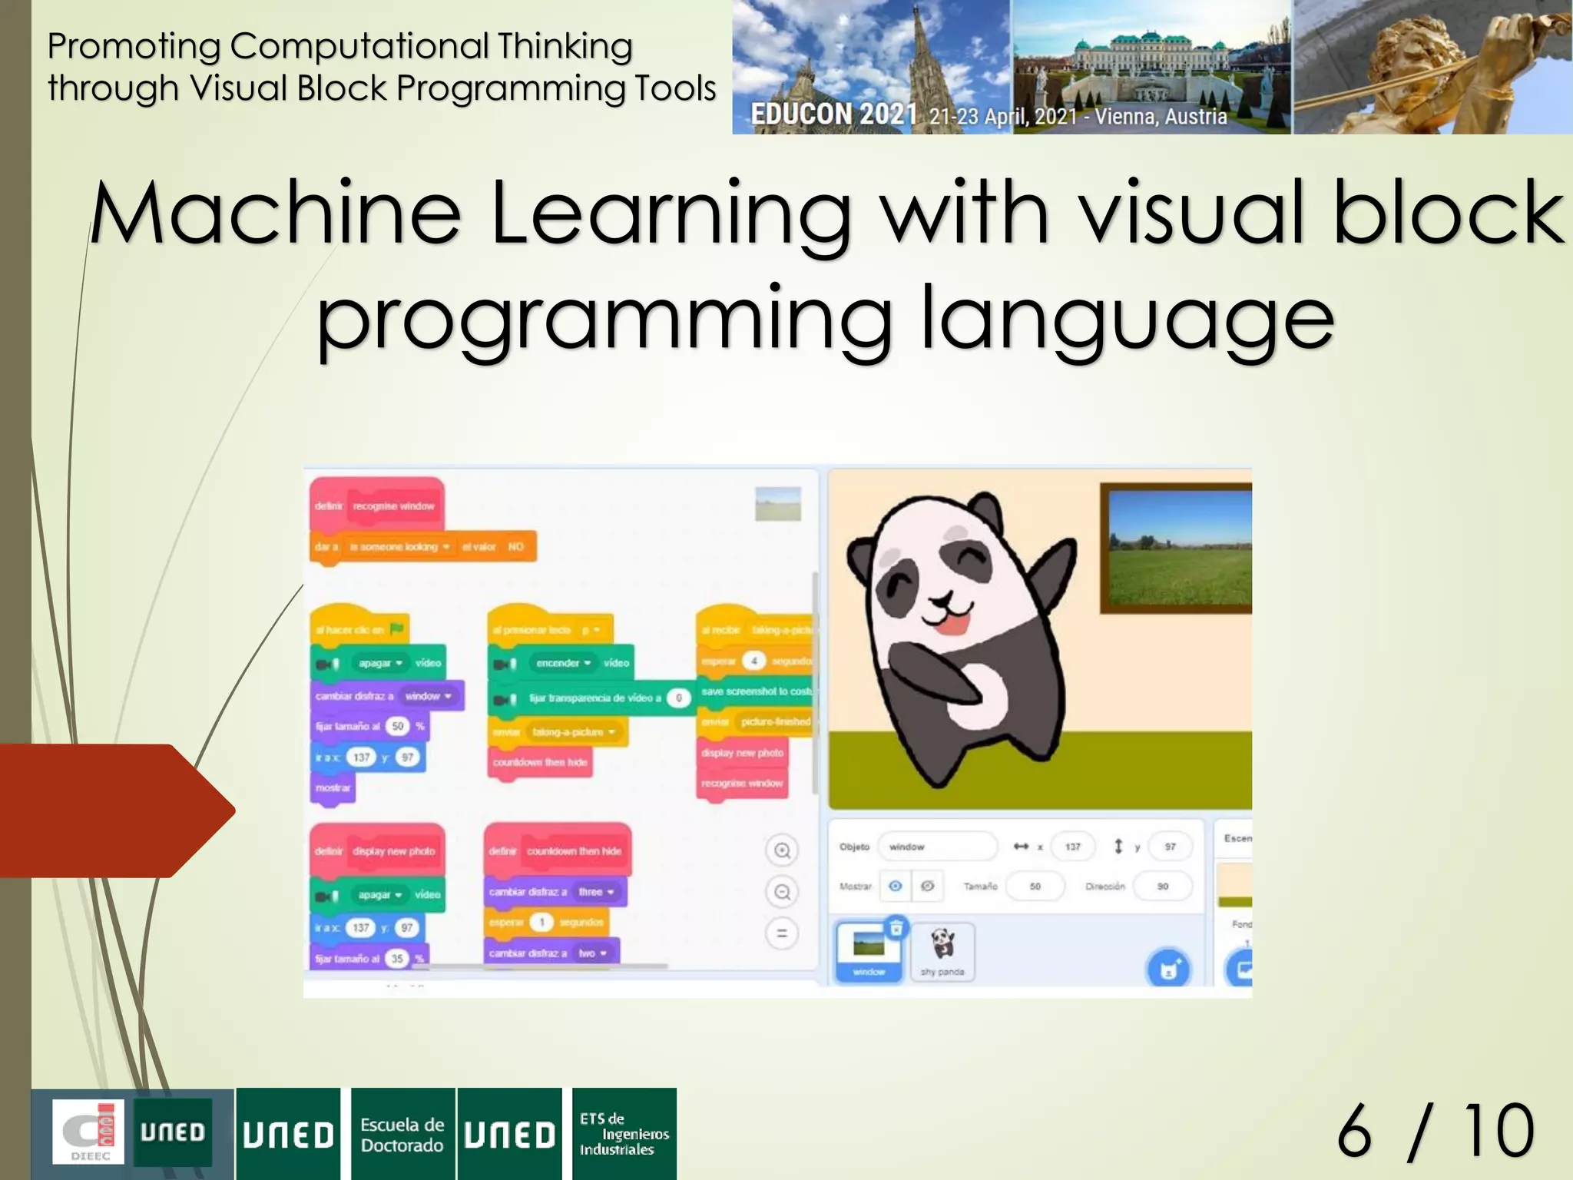Expand the 'encender' video state dropdown

(x=588, y=663)
